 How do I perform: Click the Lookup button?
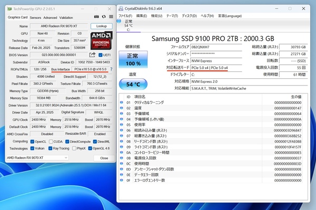[102, 26]
